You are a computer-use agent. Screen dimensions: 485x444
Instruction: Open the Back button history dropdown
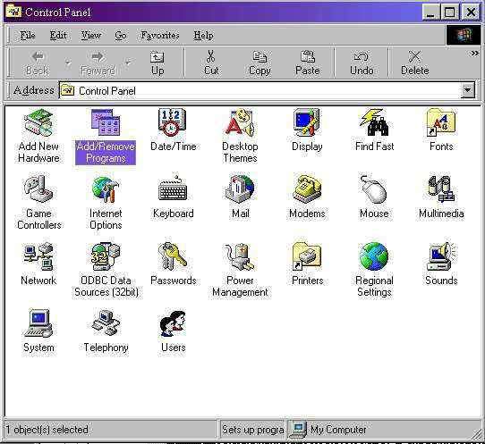tap(67, 63)
